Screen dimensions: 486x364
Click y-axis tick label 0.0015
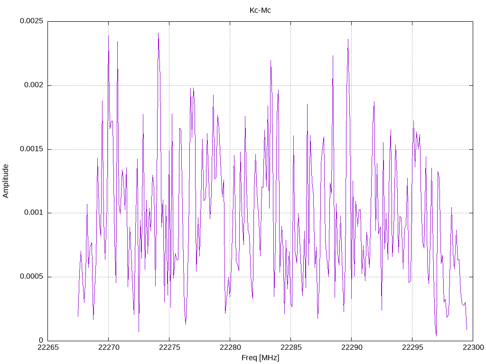pyautogui.click(x=32, y=149)
